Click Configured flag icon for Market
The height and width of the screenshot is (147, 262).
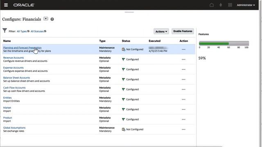coord(124,109)
